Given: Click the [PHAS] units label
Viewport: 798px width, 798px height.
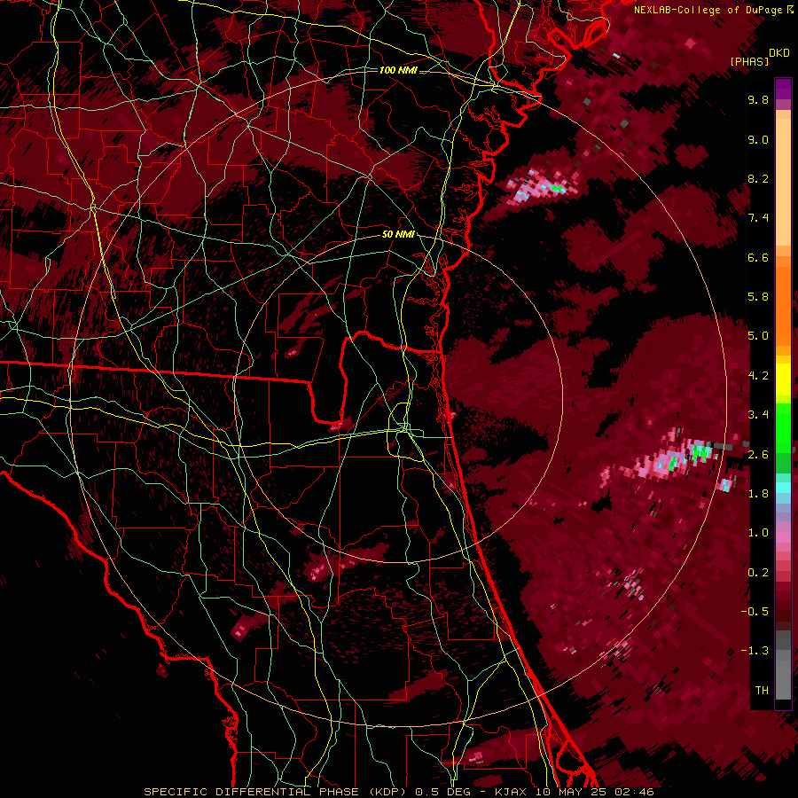Looking at the screenshot, I should 749,61.
